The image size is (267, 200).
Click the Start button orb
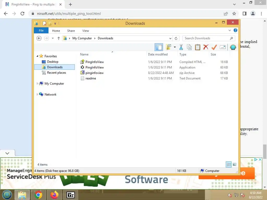(x=7, y=195)
